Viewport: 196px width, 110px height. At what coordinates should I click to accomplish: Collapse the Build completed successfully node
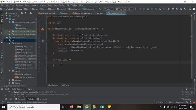[x=9, y=92]
